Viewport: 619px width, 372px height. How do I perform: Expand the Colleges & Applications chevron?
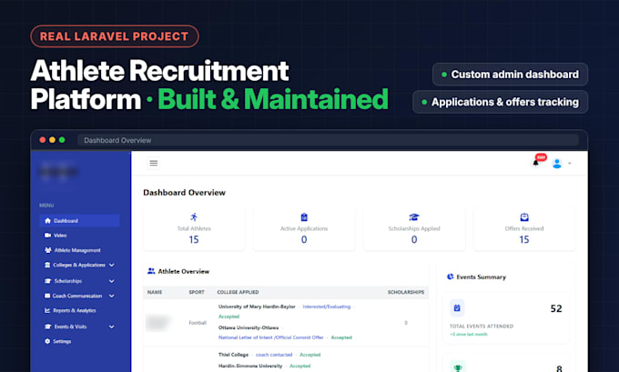112,265
